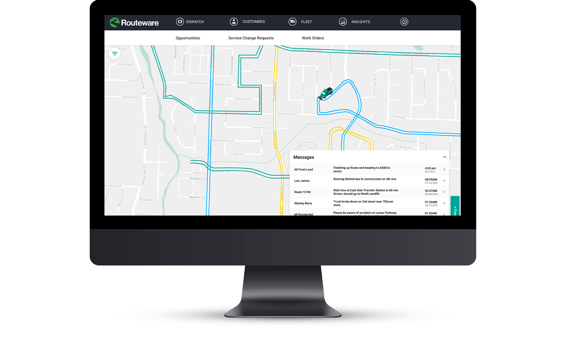Expand the All Front Load message

[444, 169]
